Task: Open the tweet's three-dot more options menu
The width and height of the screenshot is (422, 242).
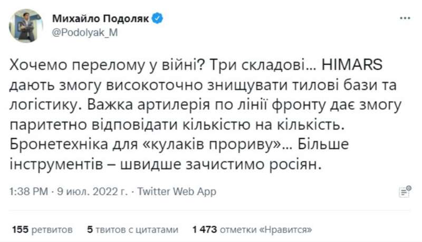Action: pos(405,18)
